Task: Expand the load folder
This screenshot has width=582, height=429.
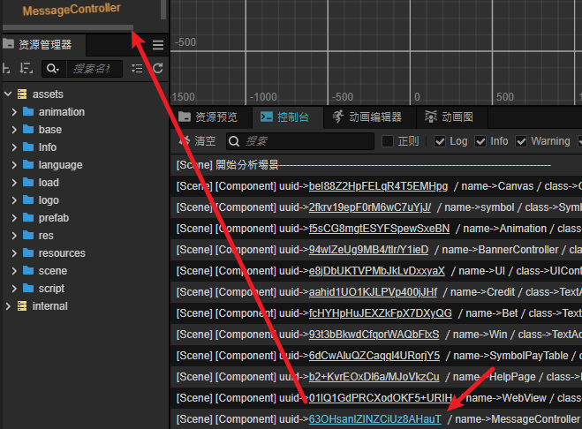Action: point(14,183)
